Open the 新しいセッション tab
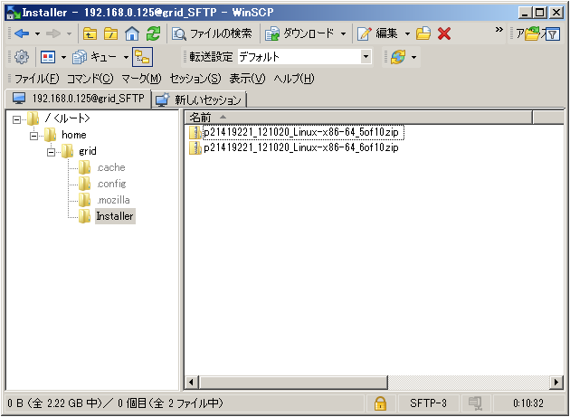Screen dimensions: 570x417 pos(199,100)
